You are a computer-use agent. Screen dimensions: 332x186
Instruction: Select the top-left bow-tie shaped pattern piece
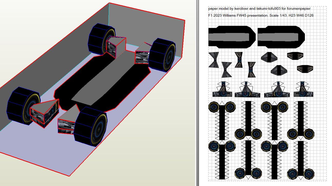[213, 60]
